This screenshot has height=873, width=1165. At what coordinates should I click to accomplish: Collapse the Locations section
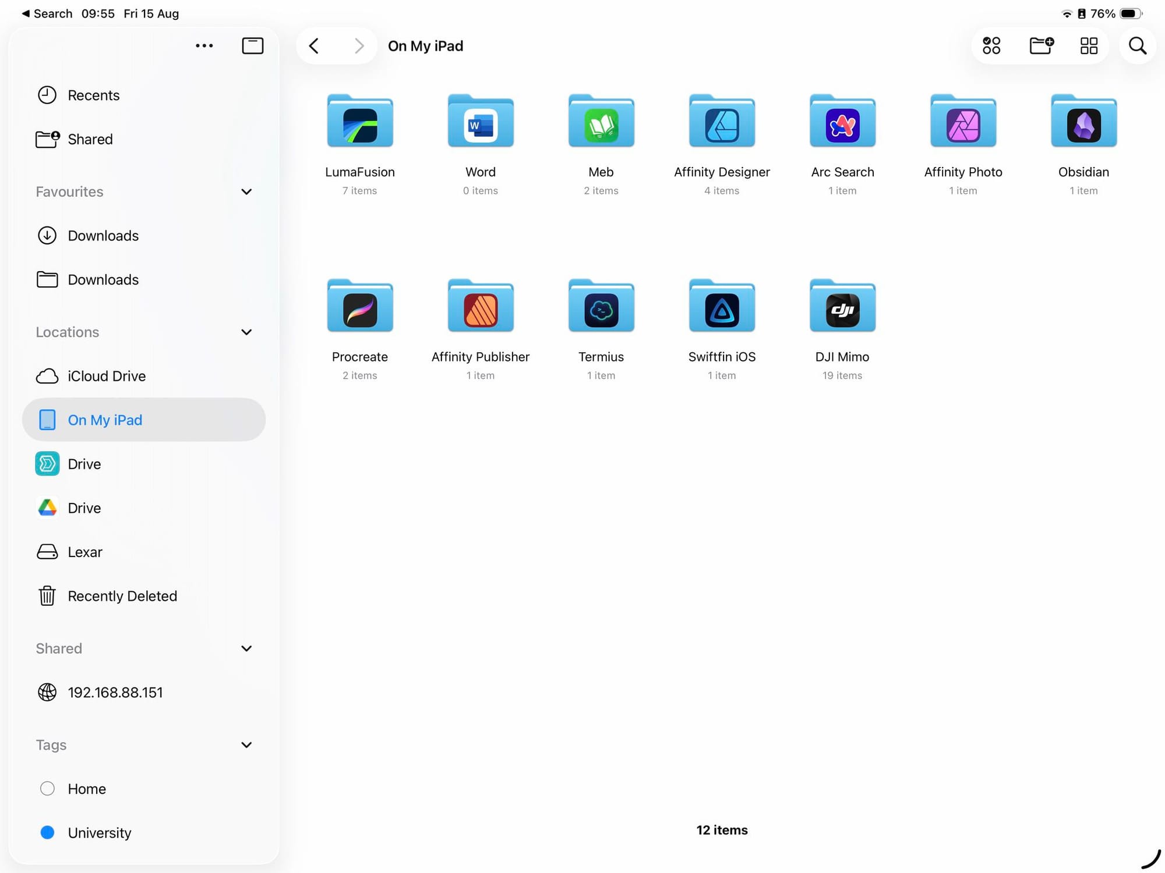[x=246, y=332]
